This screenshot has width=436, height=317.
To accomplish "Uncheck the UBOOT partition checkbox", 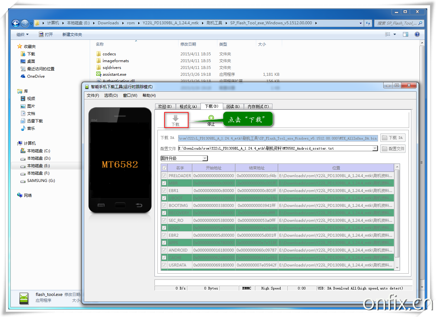I will [164, 198].
